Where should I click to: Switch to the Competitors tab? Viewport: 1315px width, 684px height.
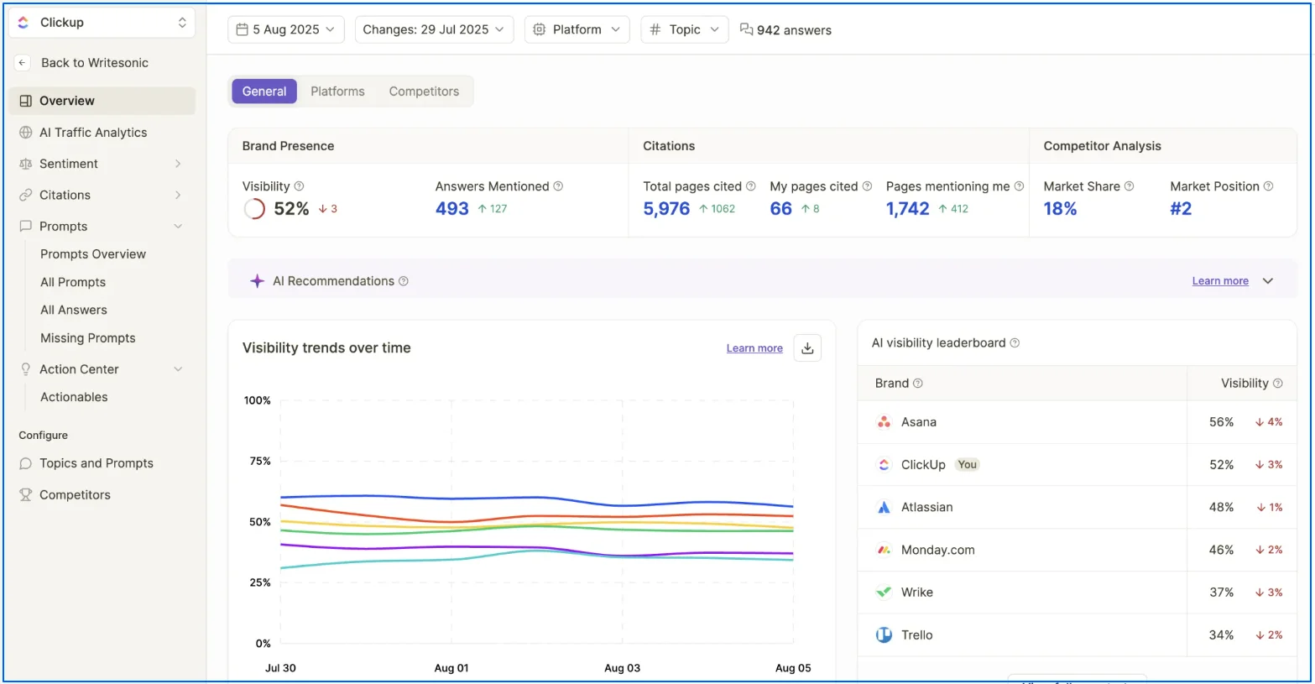[x=424, y=91]
